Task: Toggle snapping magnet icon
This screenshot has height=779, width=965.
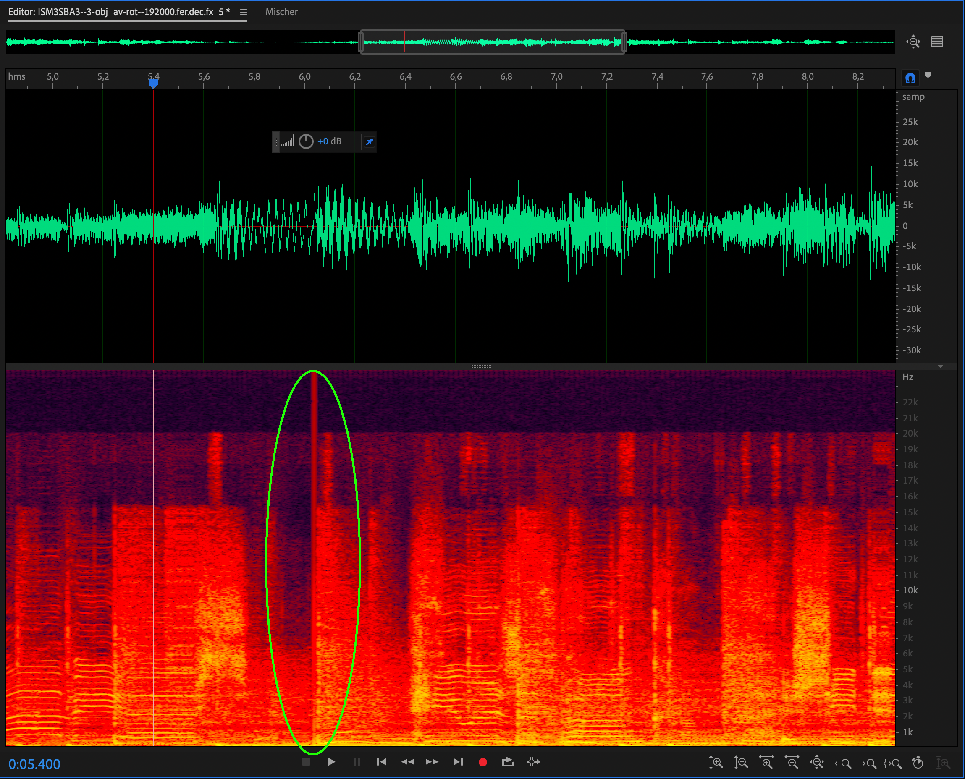Action: (x=910, y=78)
